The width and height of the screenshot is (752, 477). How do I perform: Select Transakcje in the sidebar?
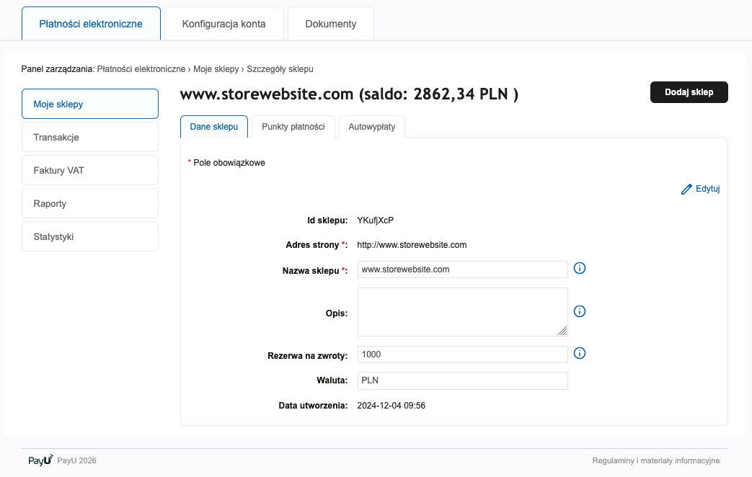coord(89,137)
